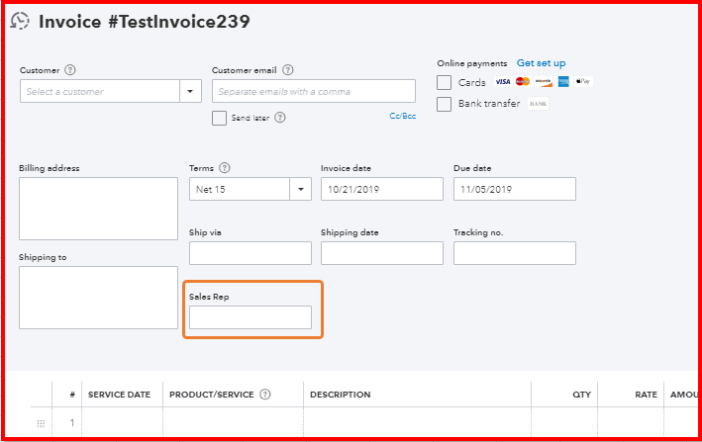This screenshot has height=442, width=702.
Task: Click the DESCRIPTION column header
Action: click(x=341, y=395)
